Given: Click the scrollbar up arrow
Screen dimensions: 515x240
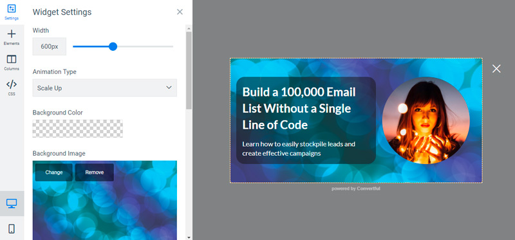Looking at the screenshot, I should pos(189,28).
